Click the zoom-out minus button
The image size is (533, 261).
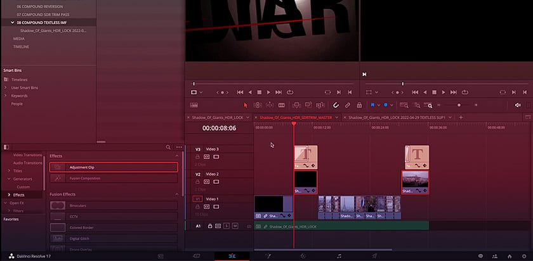click(x=439, y=105)
